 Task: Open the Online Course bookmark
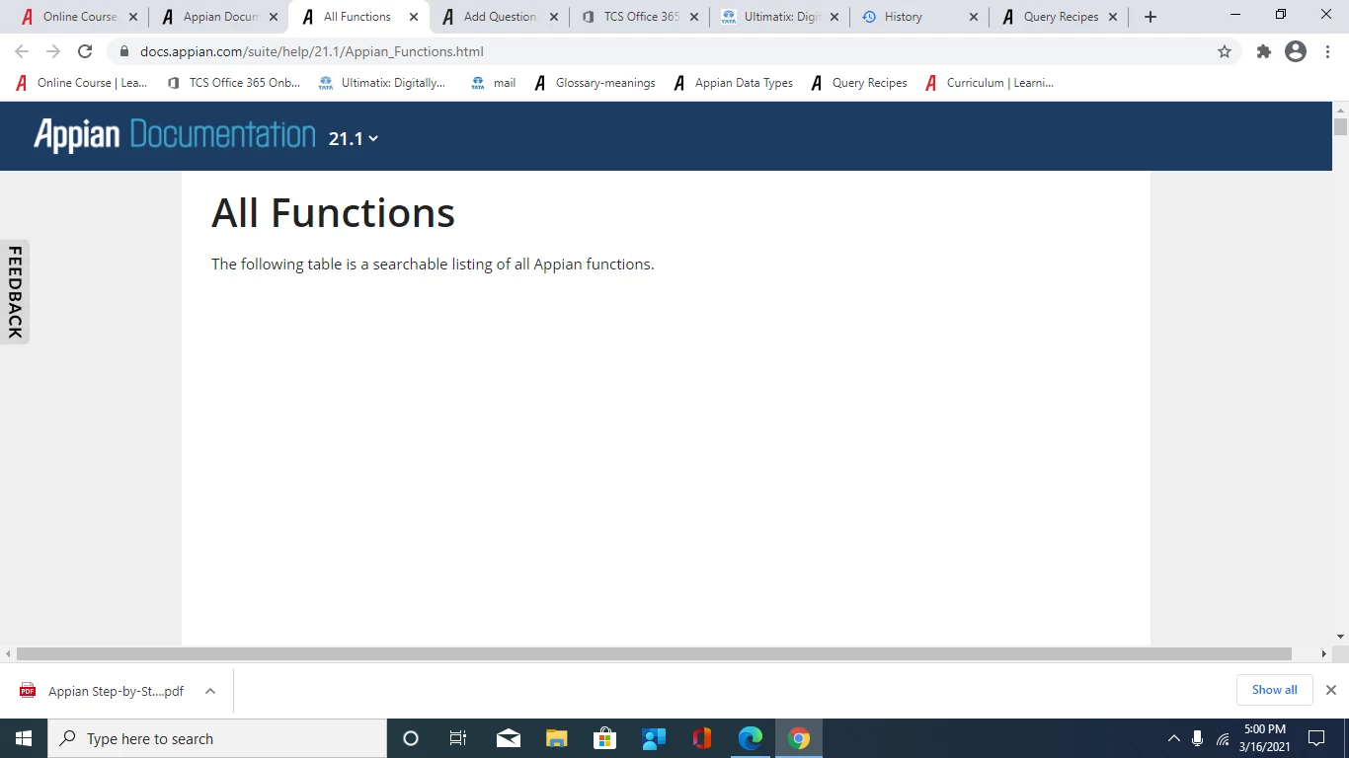point(82,83)
